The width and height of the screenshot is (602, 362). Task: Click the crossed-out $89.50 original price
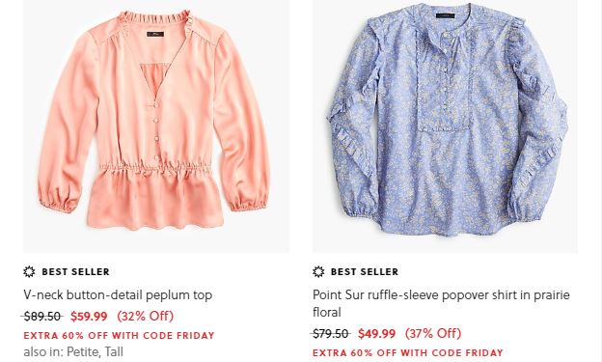(41, 317)
